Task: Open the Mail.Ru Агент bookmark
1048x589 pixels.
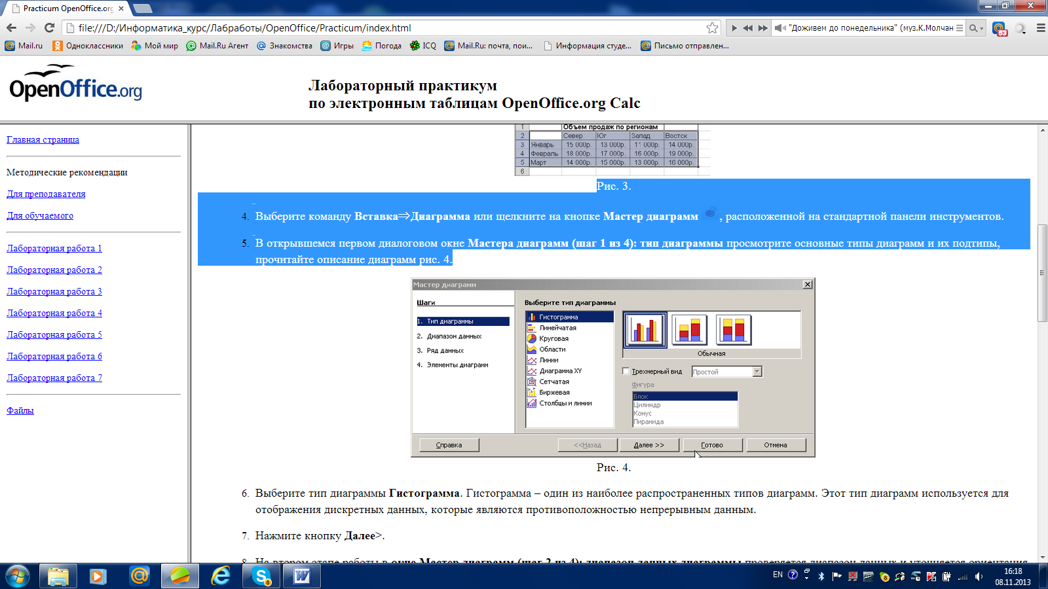Action: (x=217, y=46)
